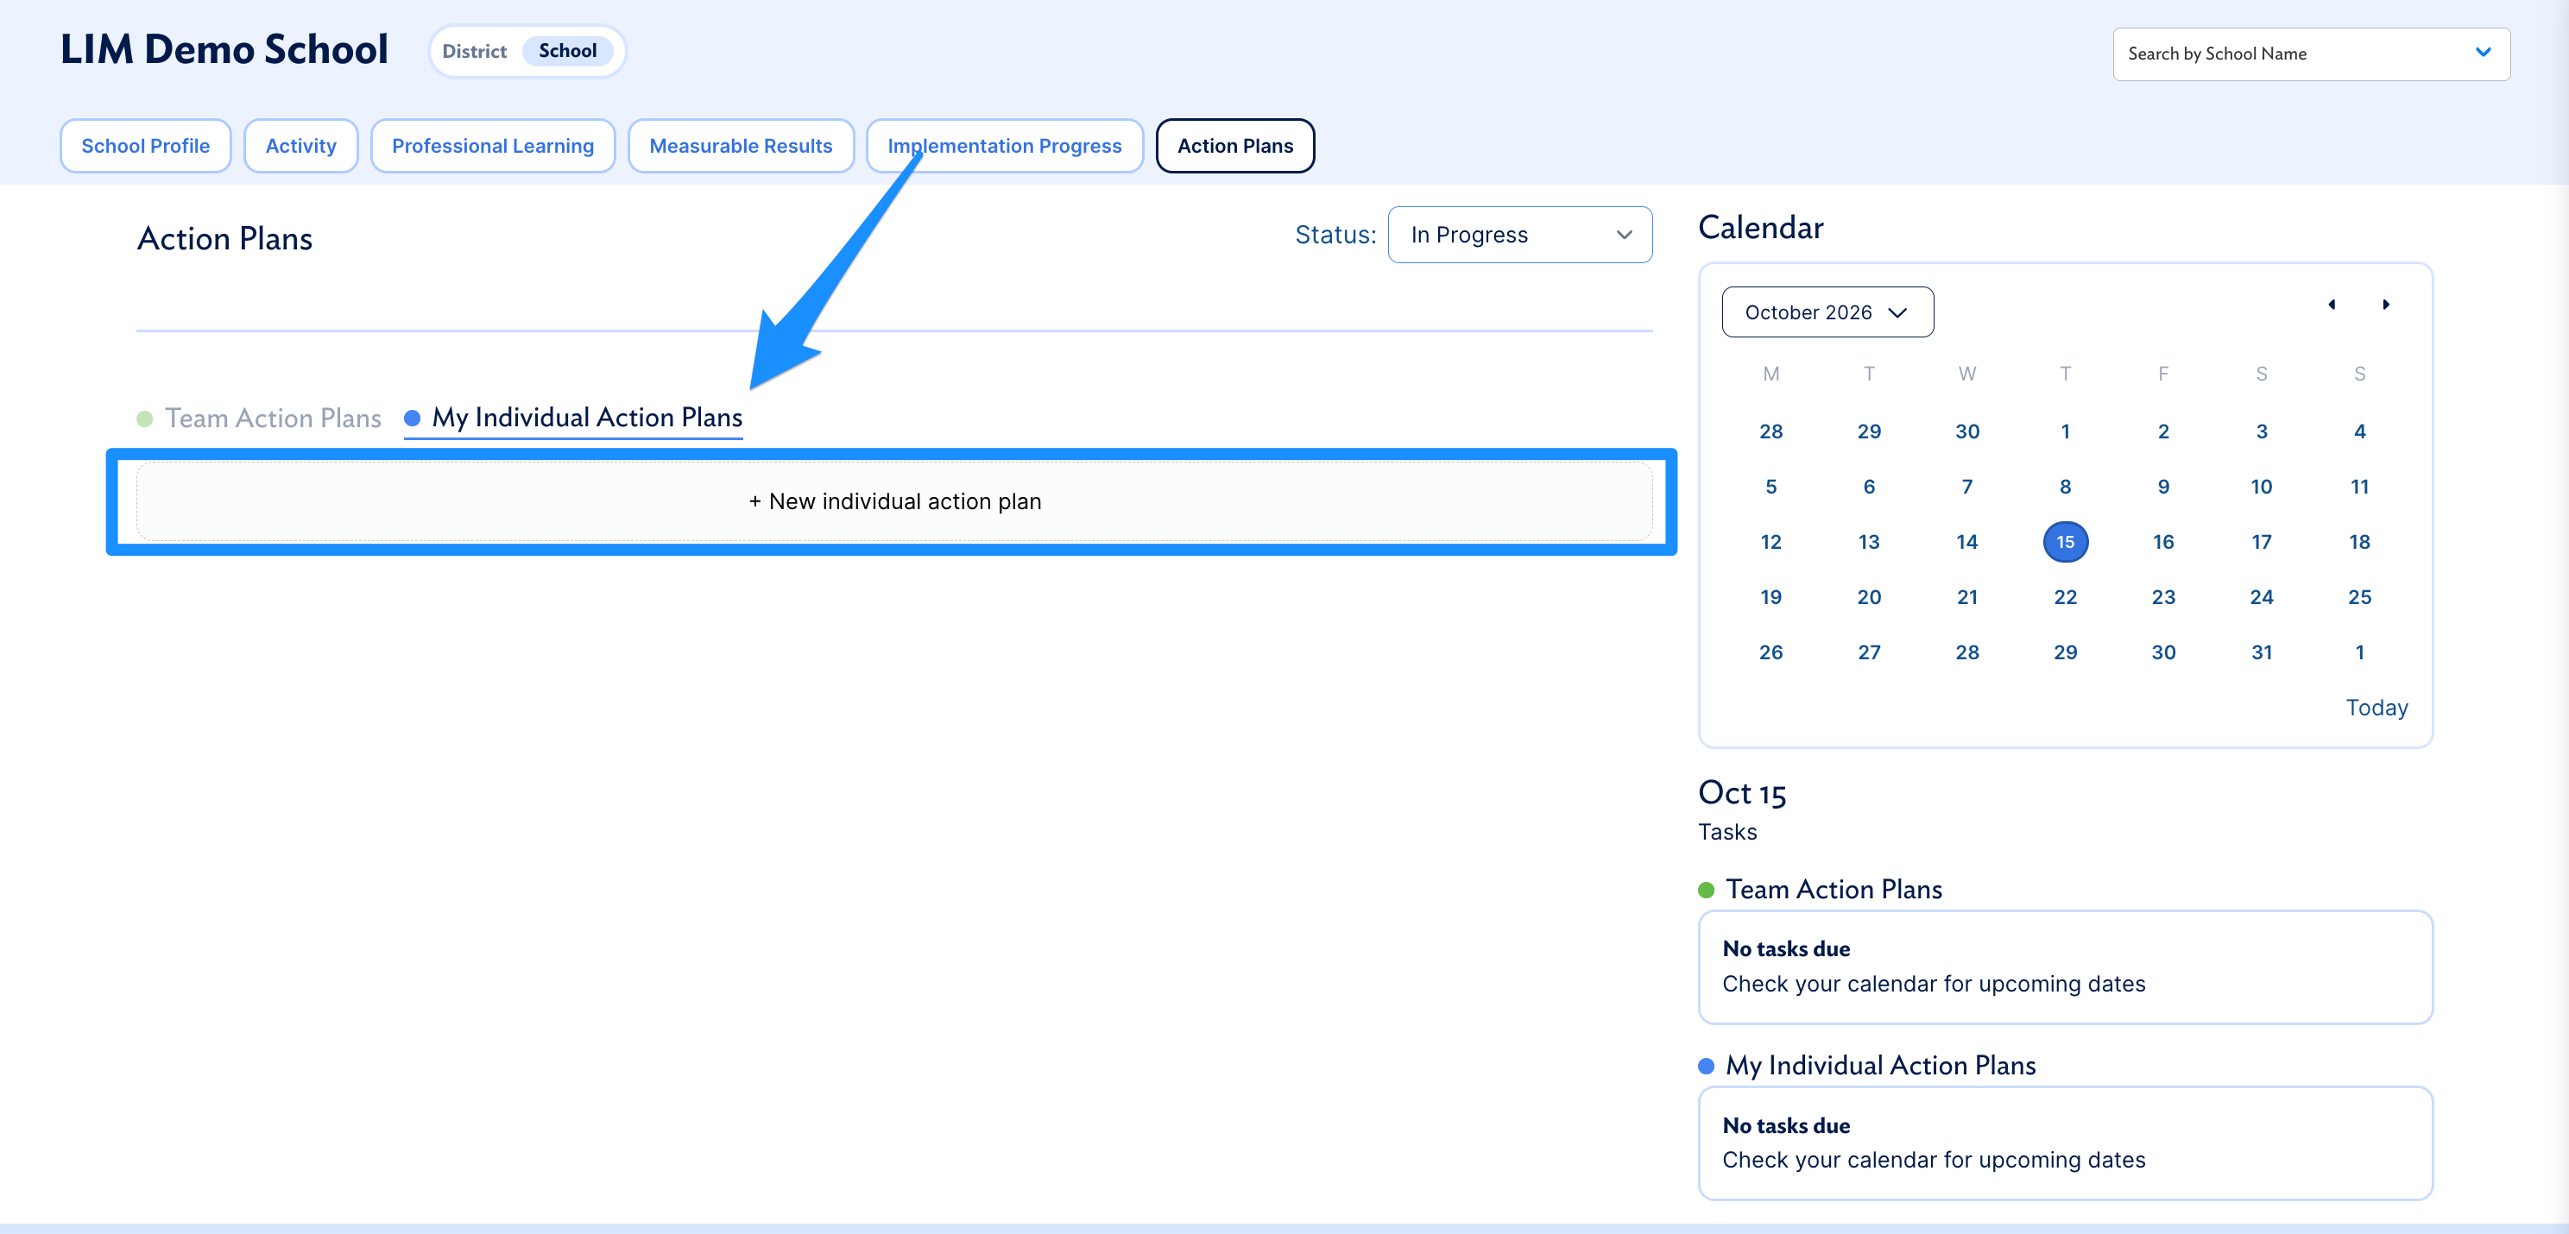Viewport: 2569px width, 1234px height.
Task: Jump calendar to Today
Action: [x=2376, y=708]
